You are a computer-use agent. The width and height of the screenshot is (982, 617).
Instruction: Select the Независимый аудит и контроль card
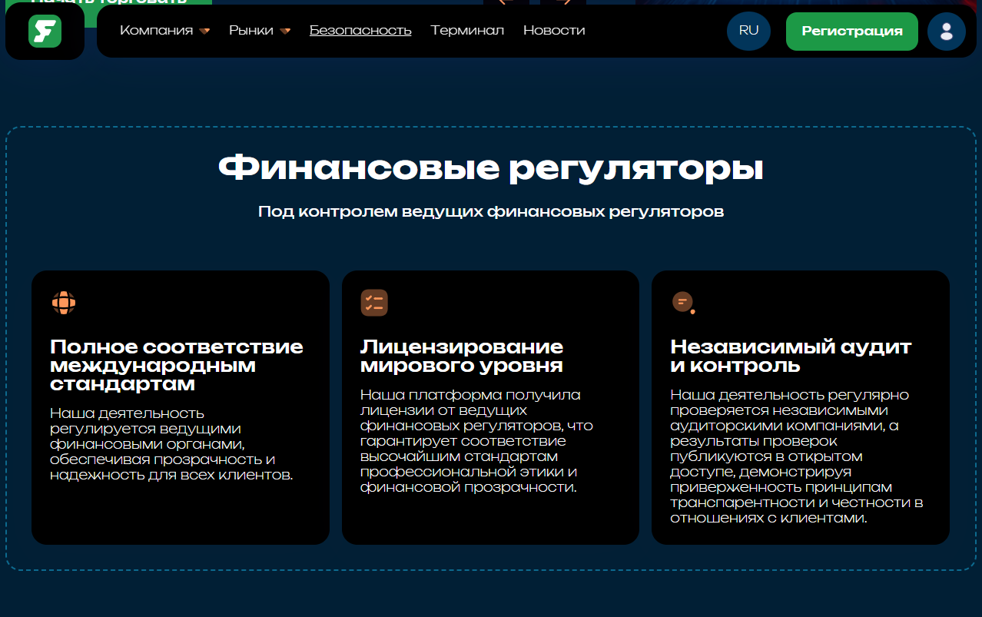800,406
